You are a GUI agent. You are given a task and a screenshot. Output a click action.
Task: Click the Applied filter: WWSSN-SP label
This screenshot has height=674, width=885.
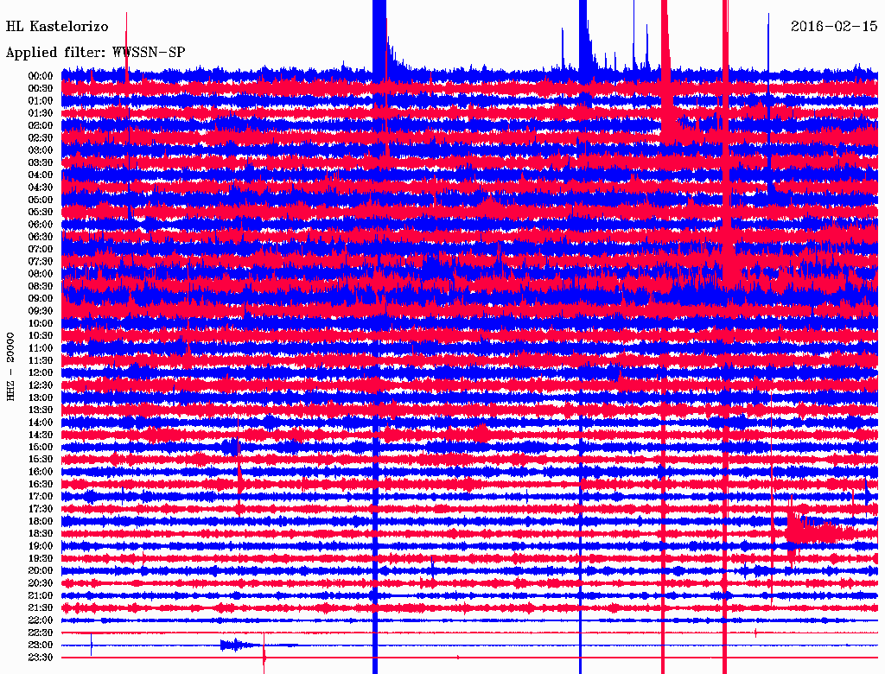coord(95,53)
